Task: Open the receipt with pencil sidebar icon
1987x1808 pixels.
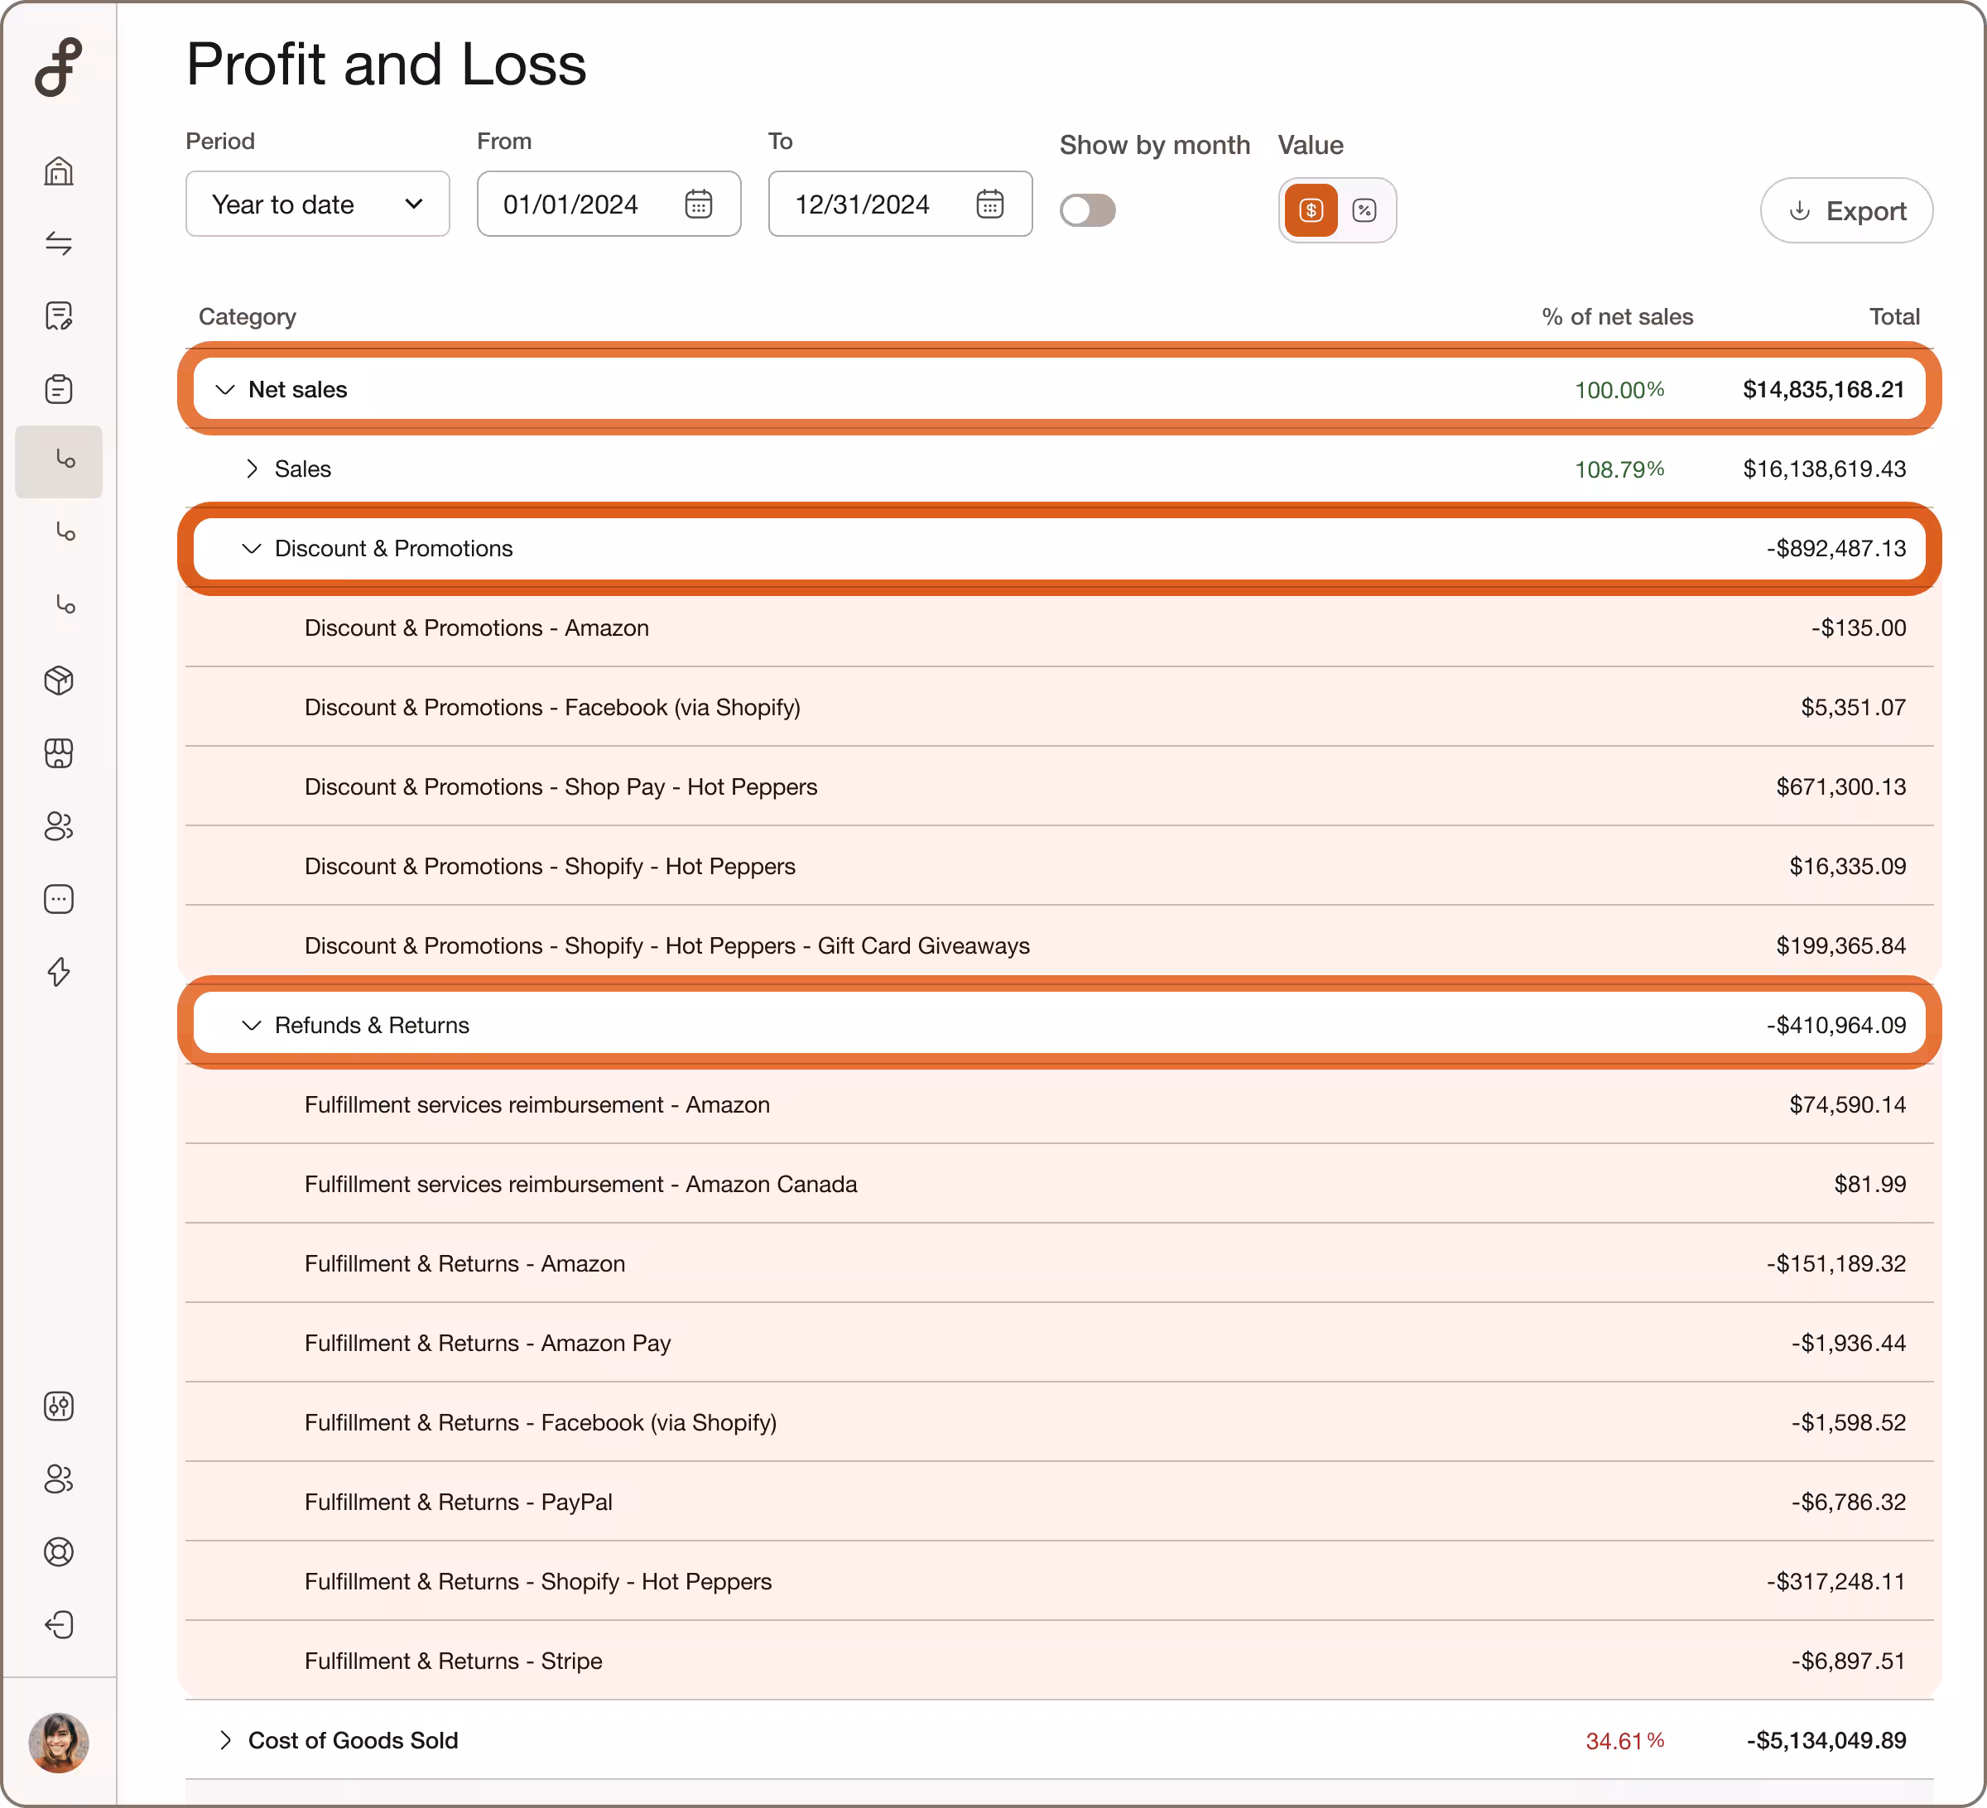Action: 59,316
